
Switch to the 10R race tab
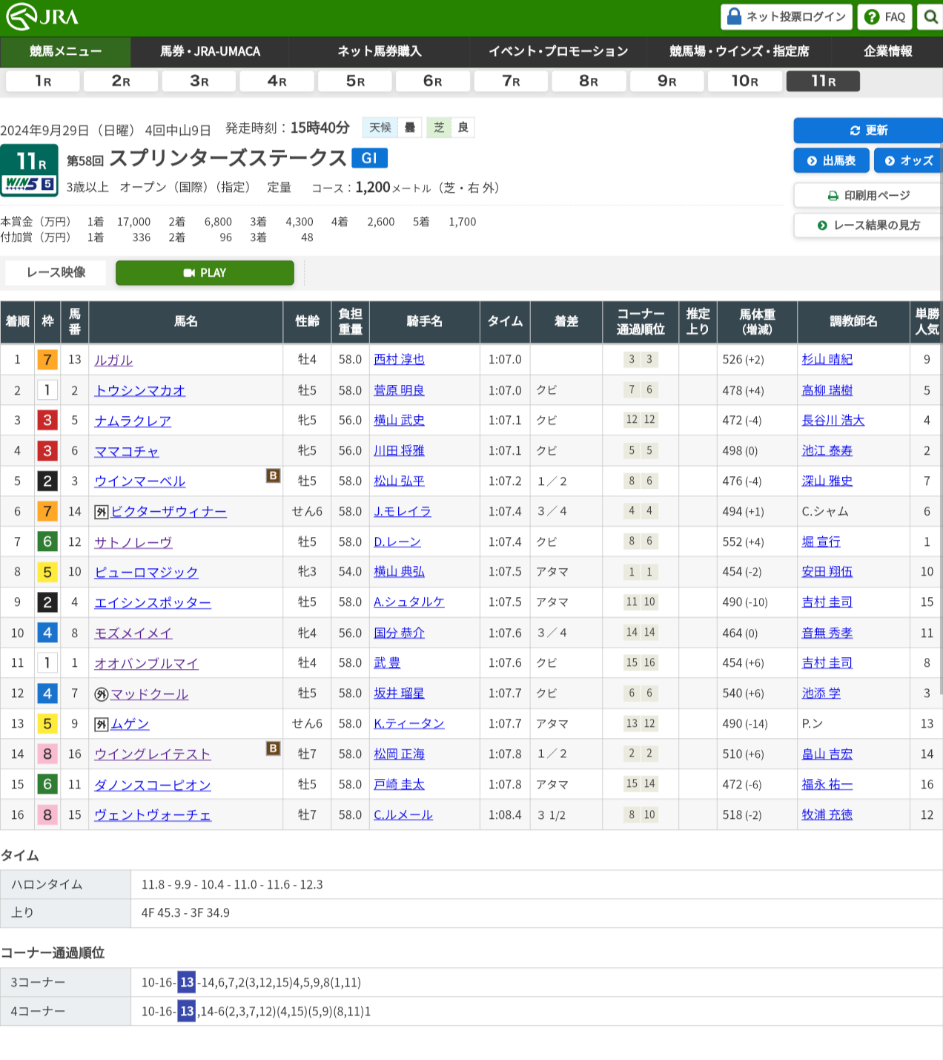click(744, 81)
